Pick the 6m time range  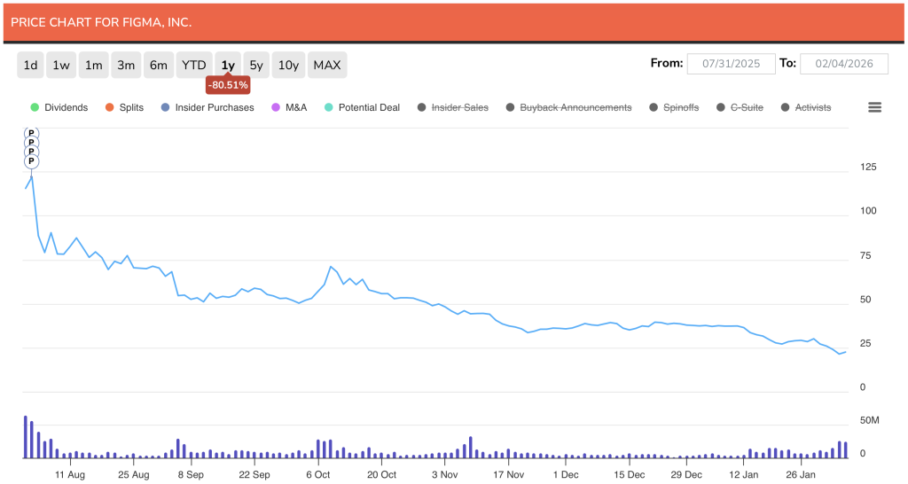coord(159,65)
